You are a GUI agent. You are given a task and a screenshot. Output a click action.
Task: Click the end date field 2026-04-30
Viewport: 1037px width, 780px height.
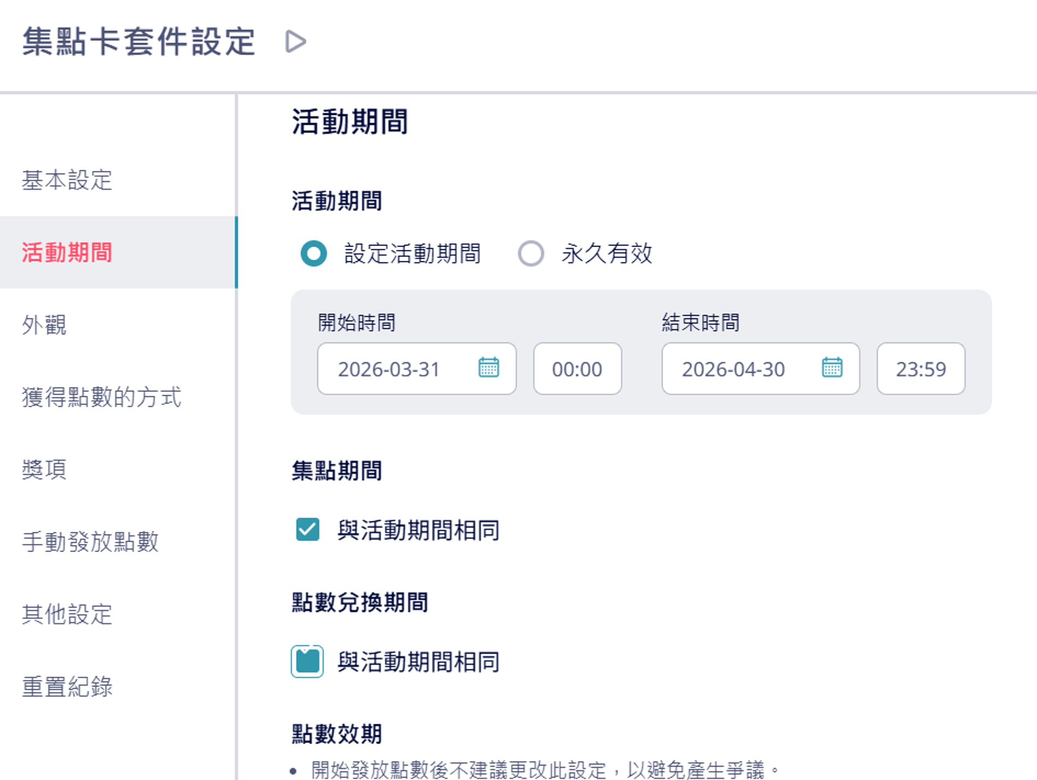[x=733, y=369]
